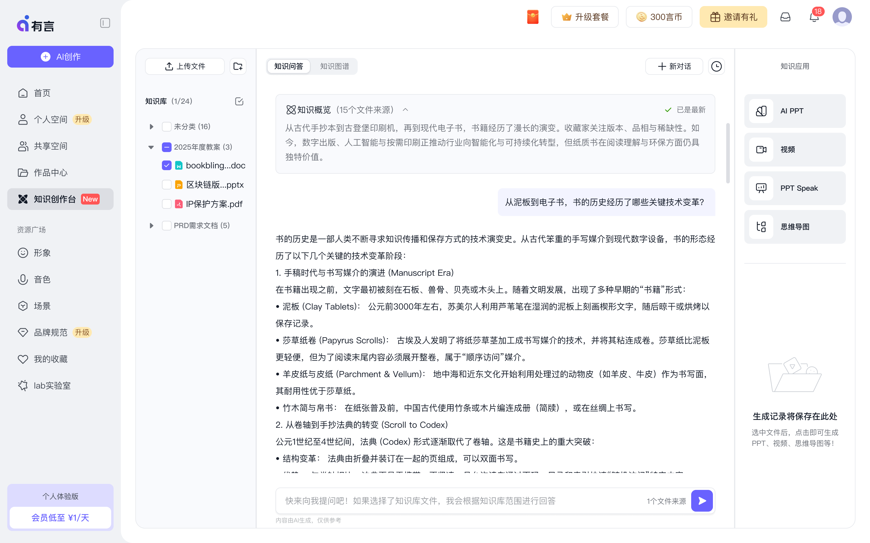Click the send message button
Viewport: 870px width, 543px height.
coord(702,500)
